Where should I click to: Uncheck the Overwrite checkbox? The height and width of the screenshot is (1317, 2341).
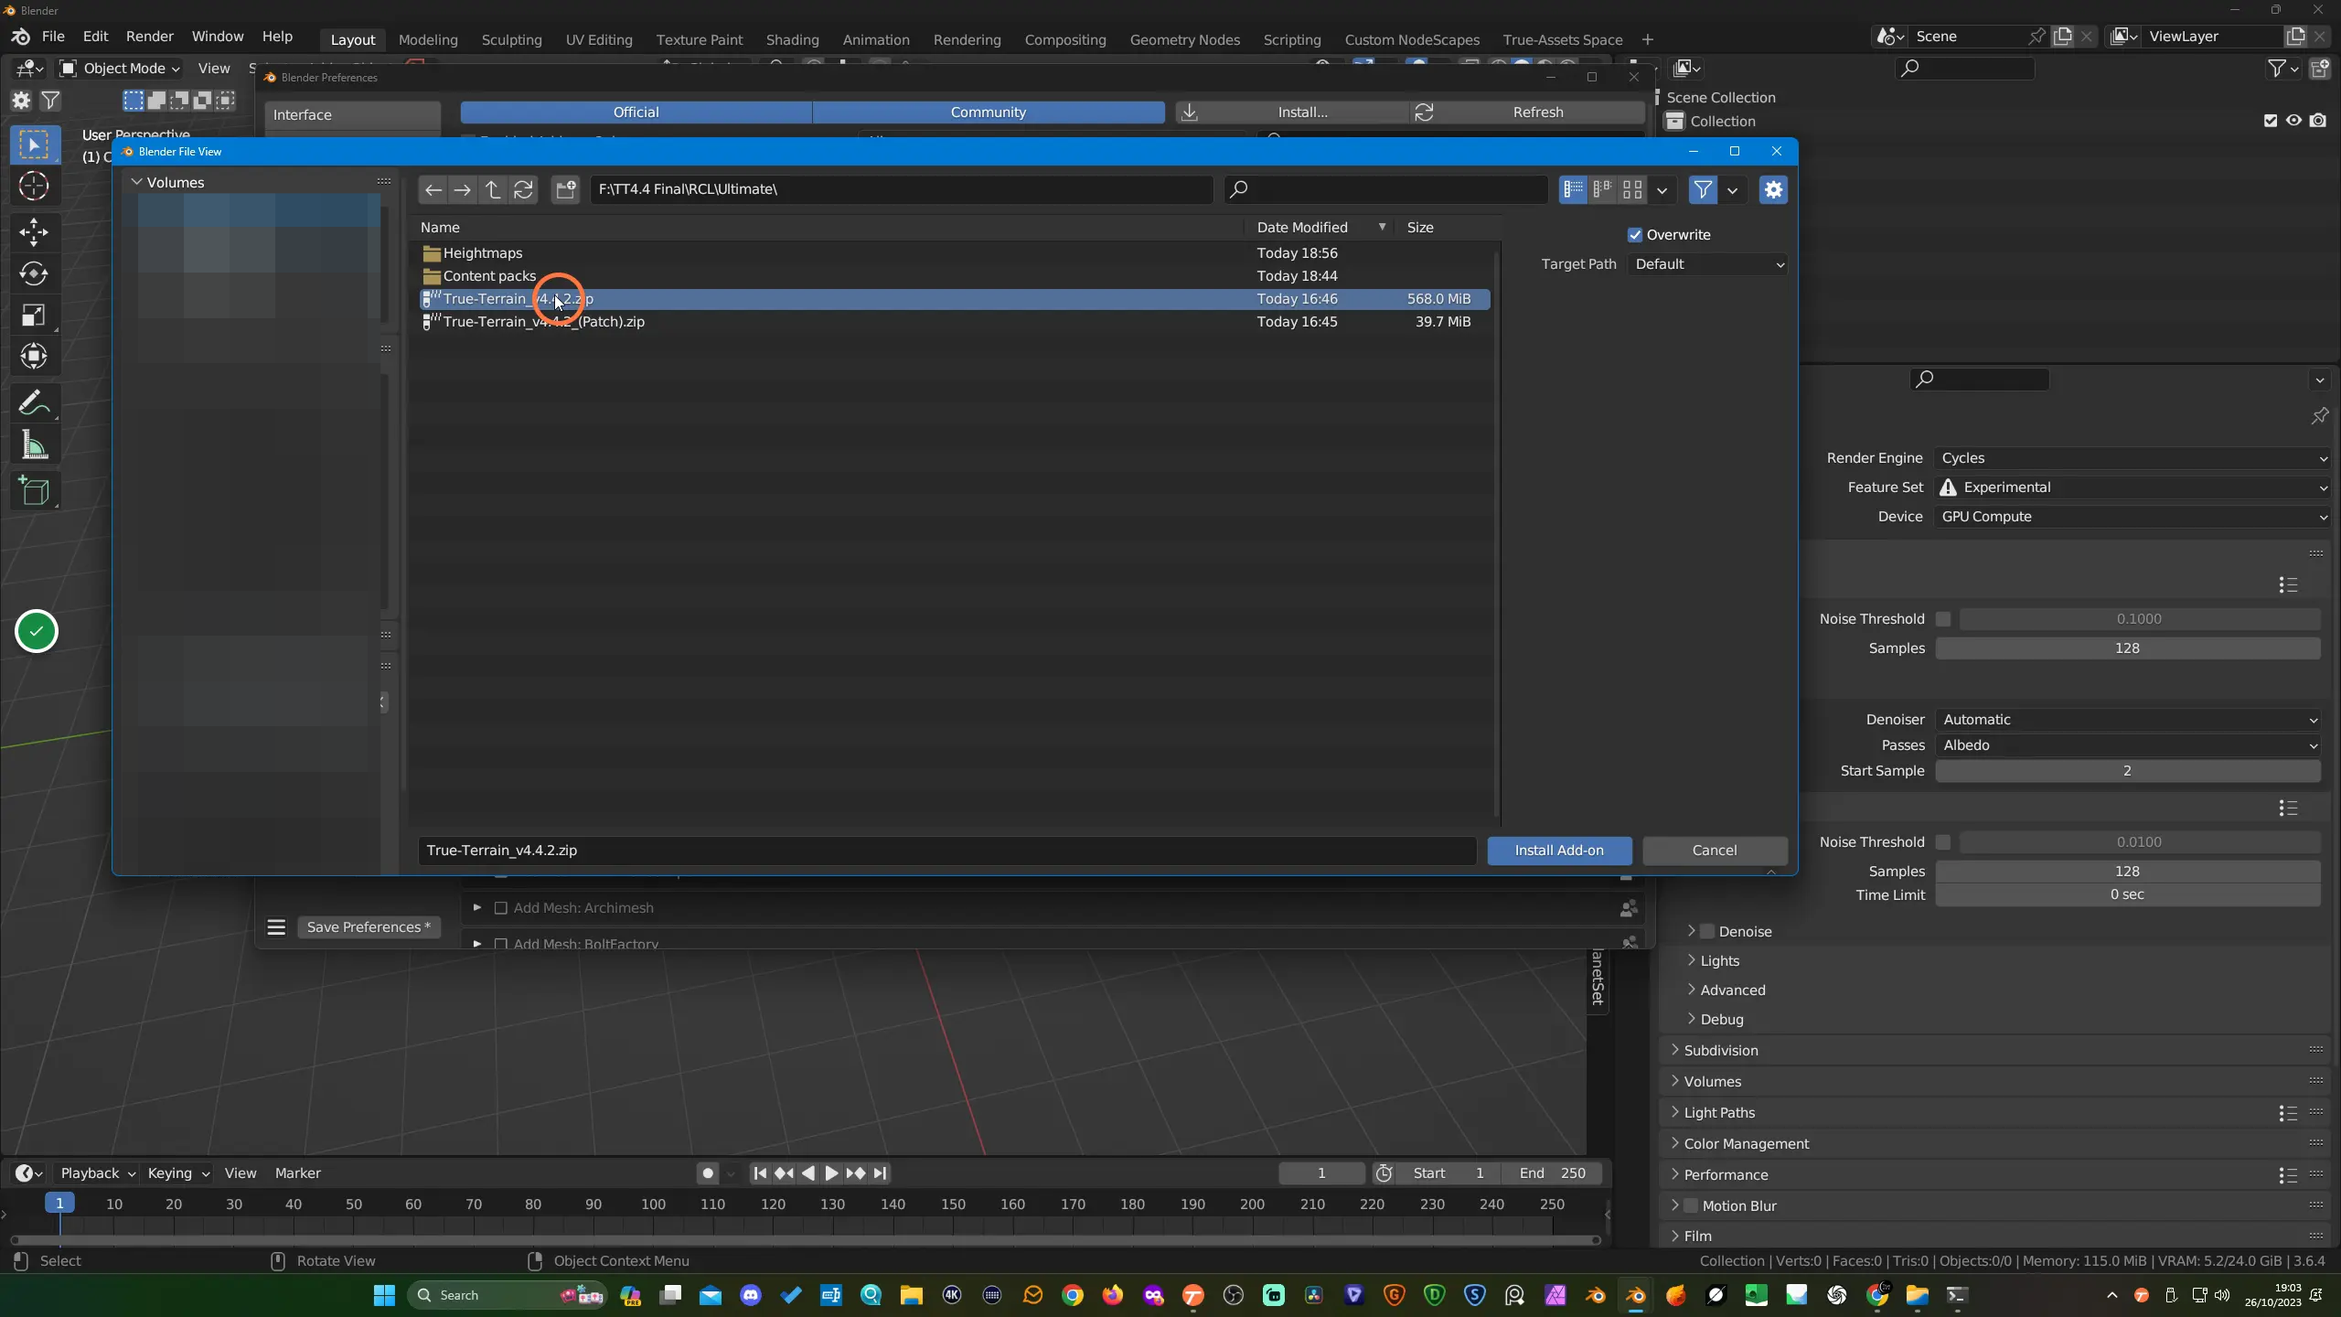[x=1635, y=235]
